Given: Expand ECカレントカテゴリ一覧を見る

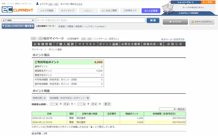Looking at the screenshot, I should coord(18,26).
